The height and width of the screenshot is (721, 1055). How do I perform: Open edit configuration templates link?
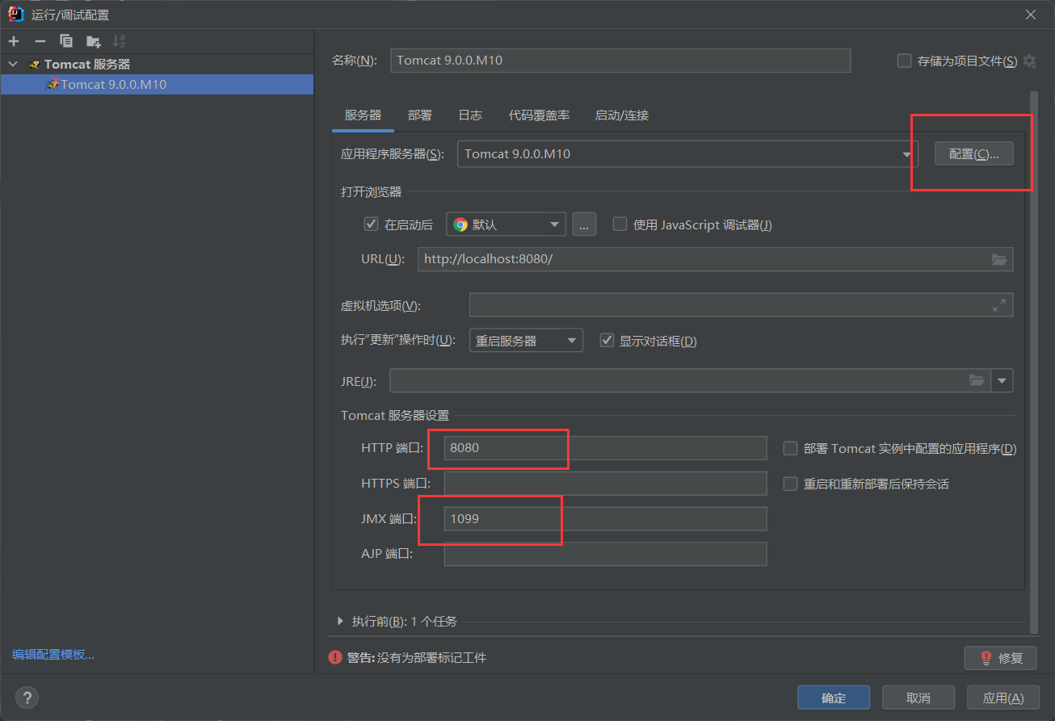[x=53, y=655]
